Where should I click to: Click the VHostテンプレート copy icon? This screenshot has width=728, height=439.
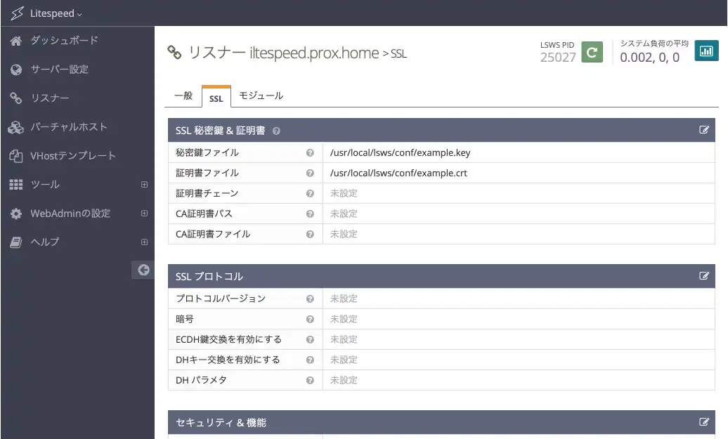point(15,156)
